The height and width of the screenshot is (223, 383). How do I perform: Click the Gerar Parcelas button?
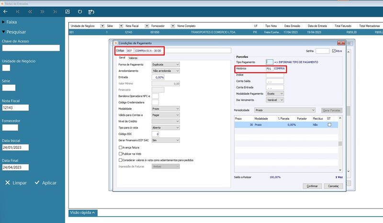(332, 111)
